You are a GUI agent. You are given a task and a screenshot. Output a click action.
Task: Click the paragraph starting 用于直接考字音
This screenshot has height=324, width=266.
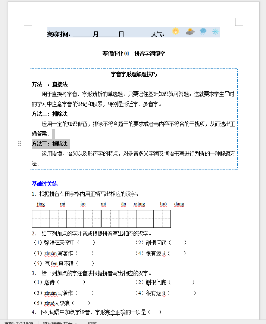[x=133, y=99]
